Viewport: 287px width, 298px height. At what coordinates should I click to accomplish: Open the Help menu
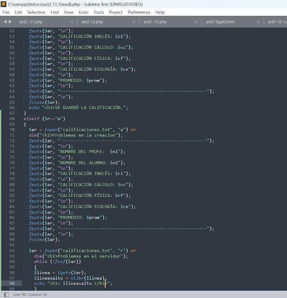tap(160, 13)
